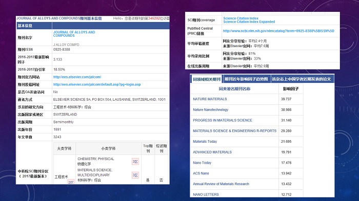
Task: Open the 该杂志上中国学者近期发表的论文 tab
Action: (x=302, y=79)
